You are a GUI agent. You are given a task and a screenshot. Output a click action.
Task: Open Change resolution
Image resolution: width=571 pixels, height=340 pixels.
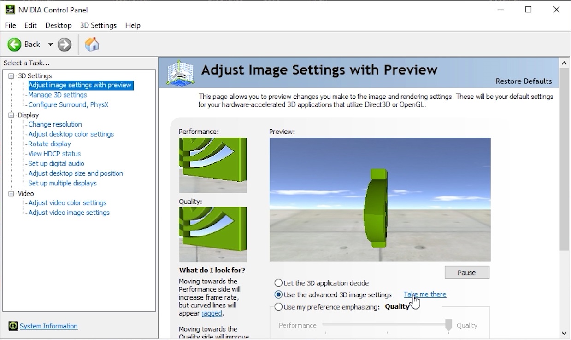pos(55,124)
